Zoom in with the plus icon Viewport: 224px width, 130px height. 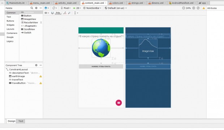point(194,8)
